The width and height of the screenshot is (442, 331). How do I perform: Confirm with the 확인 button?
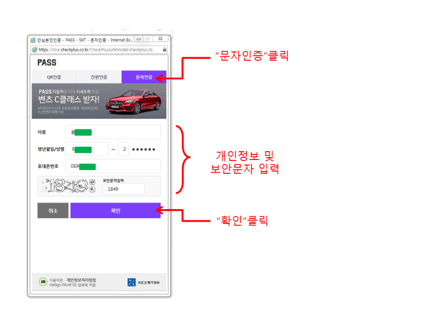coord(115,211)
